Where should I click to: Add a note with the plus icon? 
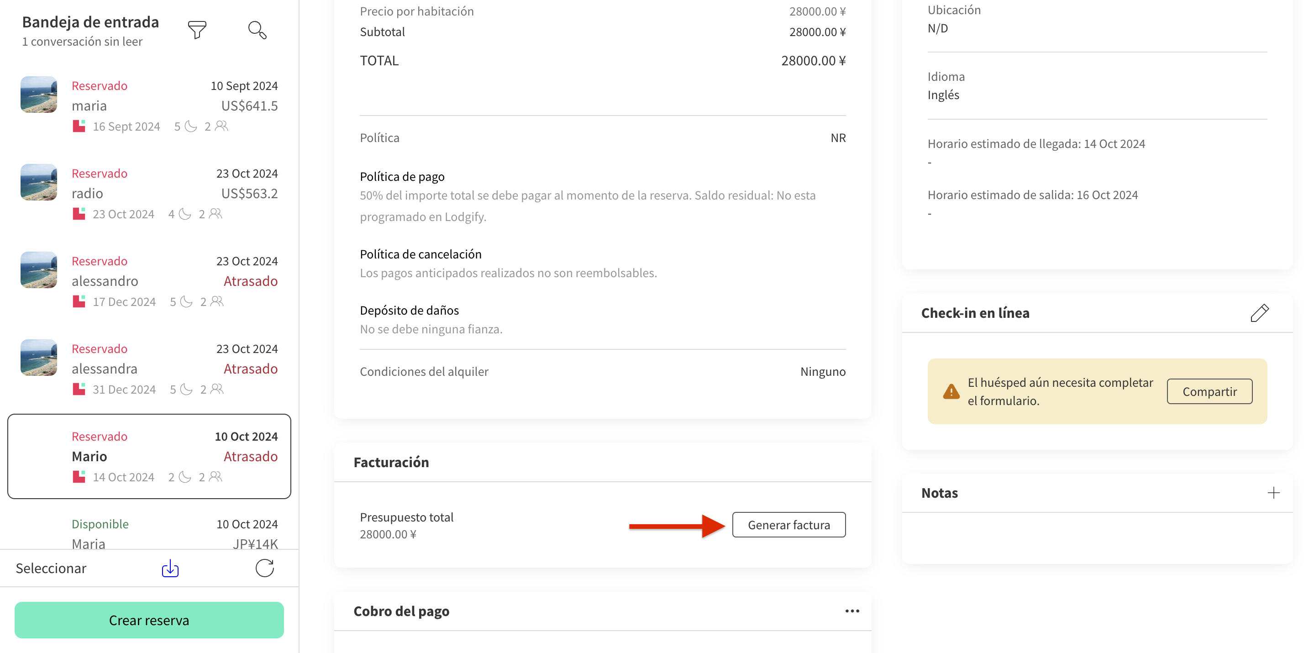point(1273,492)
